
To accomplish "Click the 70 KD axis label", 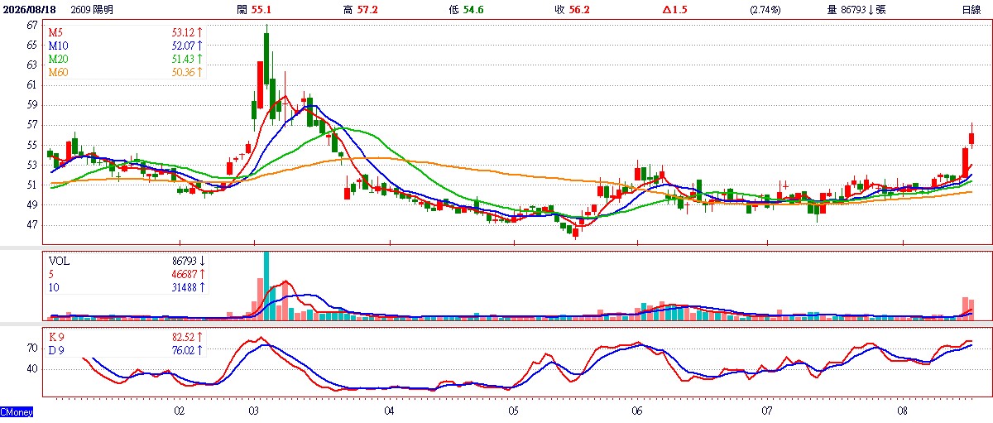I will click(x=31, y=348).
